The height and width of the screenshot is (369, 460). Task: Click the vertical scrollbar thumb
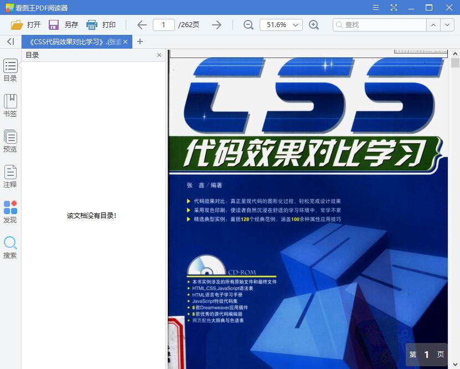tap(455, 63)
